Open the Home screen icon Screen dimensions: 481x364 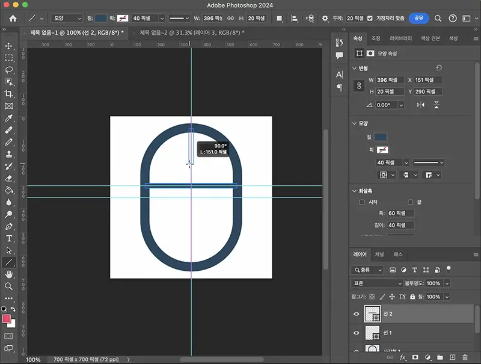click(13, 19)
